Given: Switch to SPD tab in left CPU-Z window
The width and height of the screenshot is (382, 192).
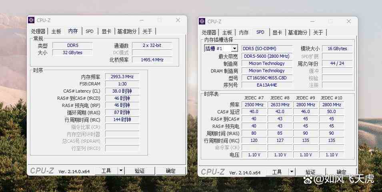Looking at the screenshot, I should (90, 31).
